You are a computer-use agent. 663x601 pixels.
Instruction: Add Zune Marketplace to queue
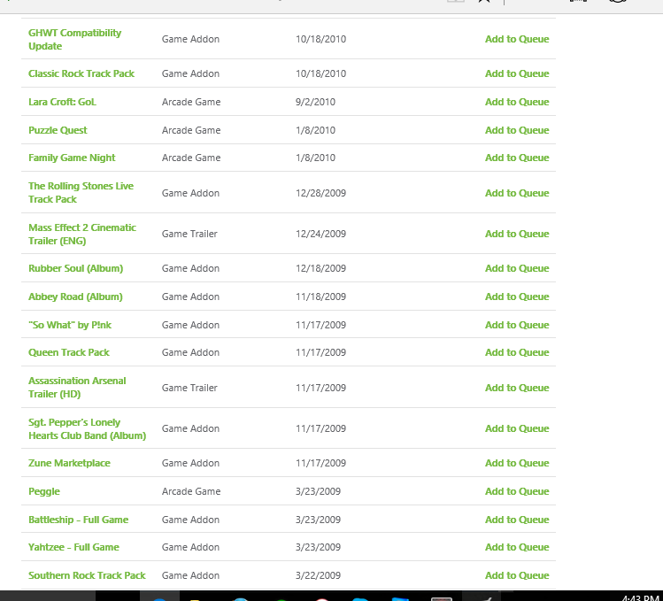point(517,463)
